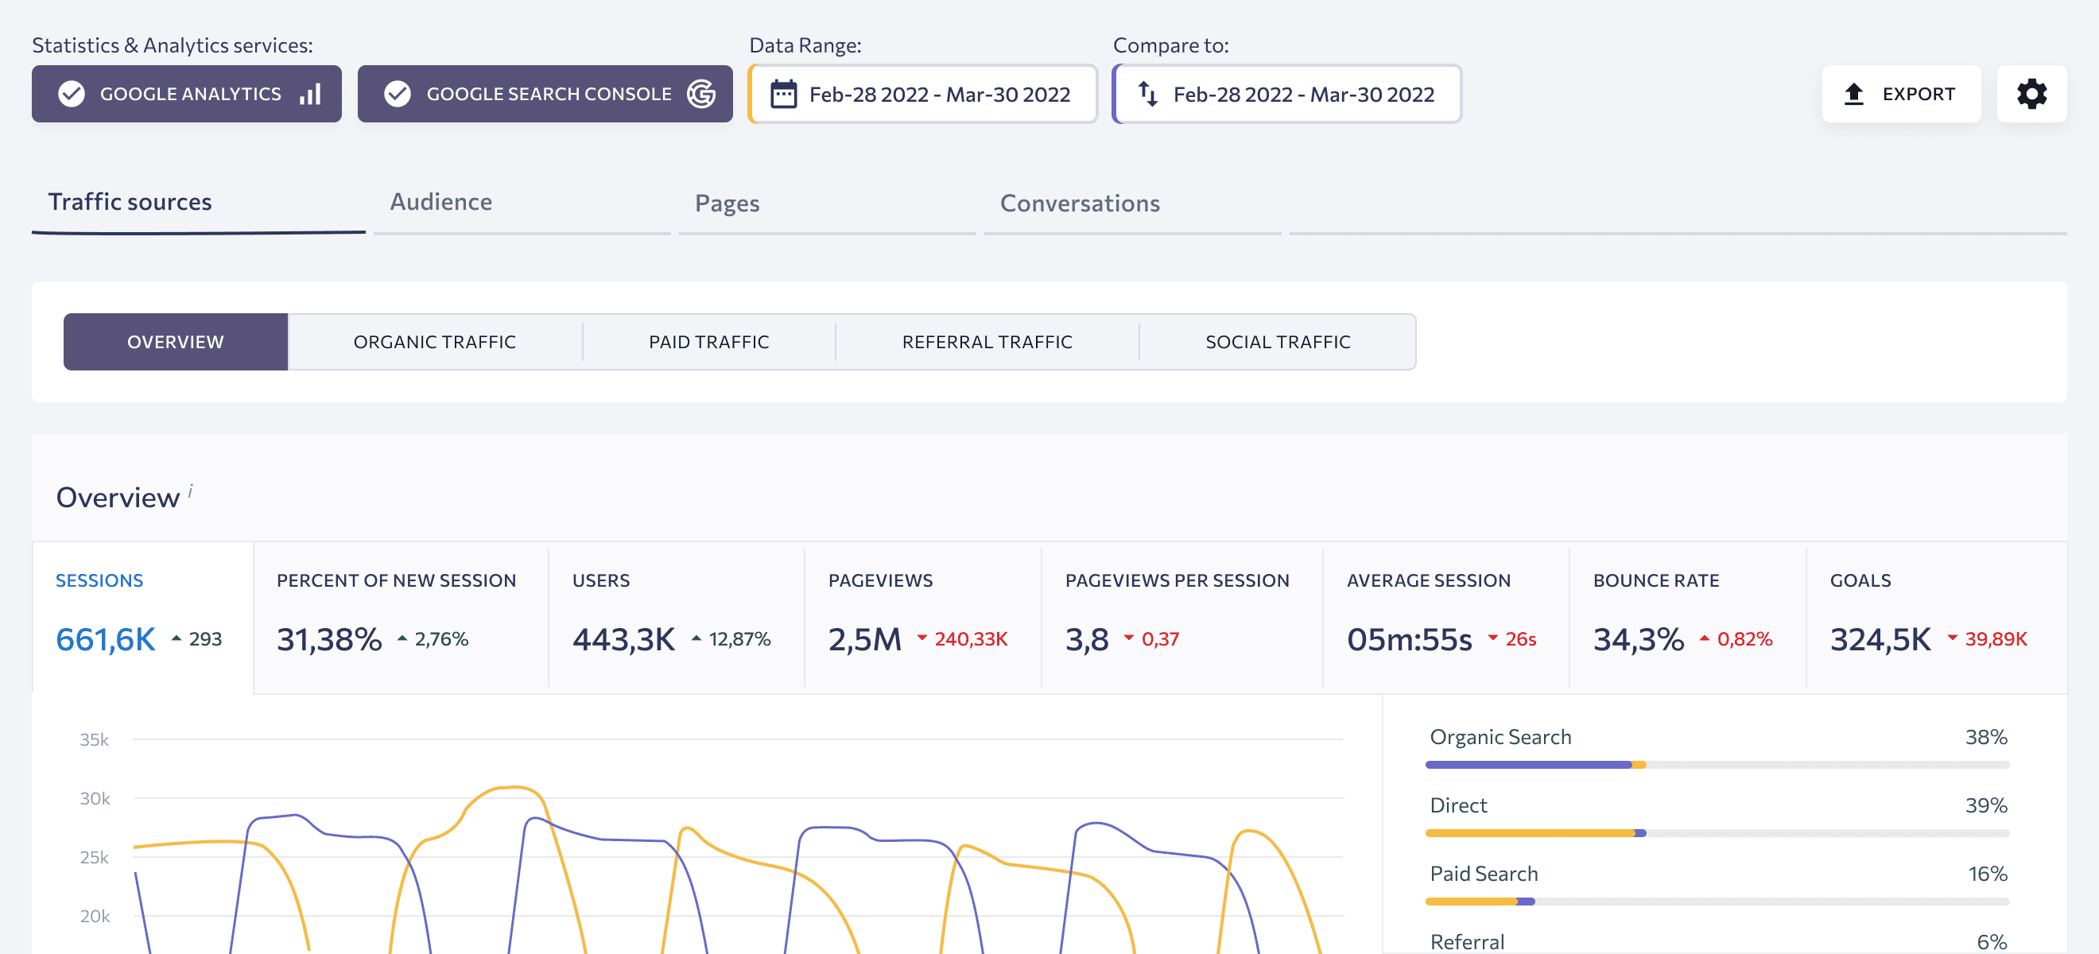Image resolution: width=2099 pixels, height=954 pixels.
Task: Click the Organic Search progress bar
Action: point(1717,765)
